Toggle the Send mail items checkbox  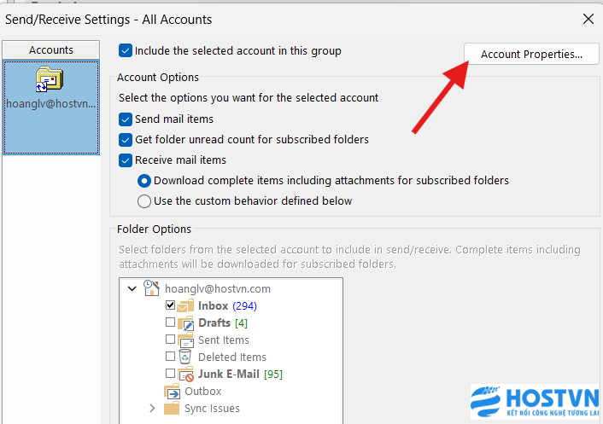click(126, 119)
